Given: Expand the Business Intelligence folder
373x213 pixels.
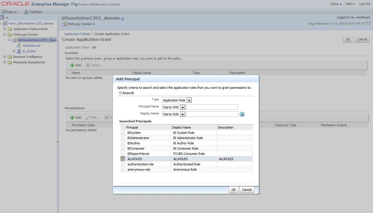Looking at the screenshot, I should pos(5,57).
